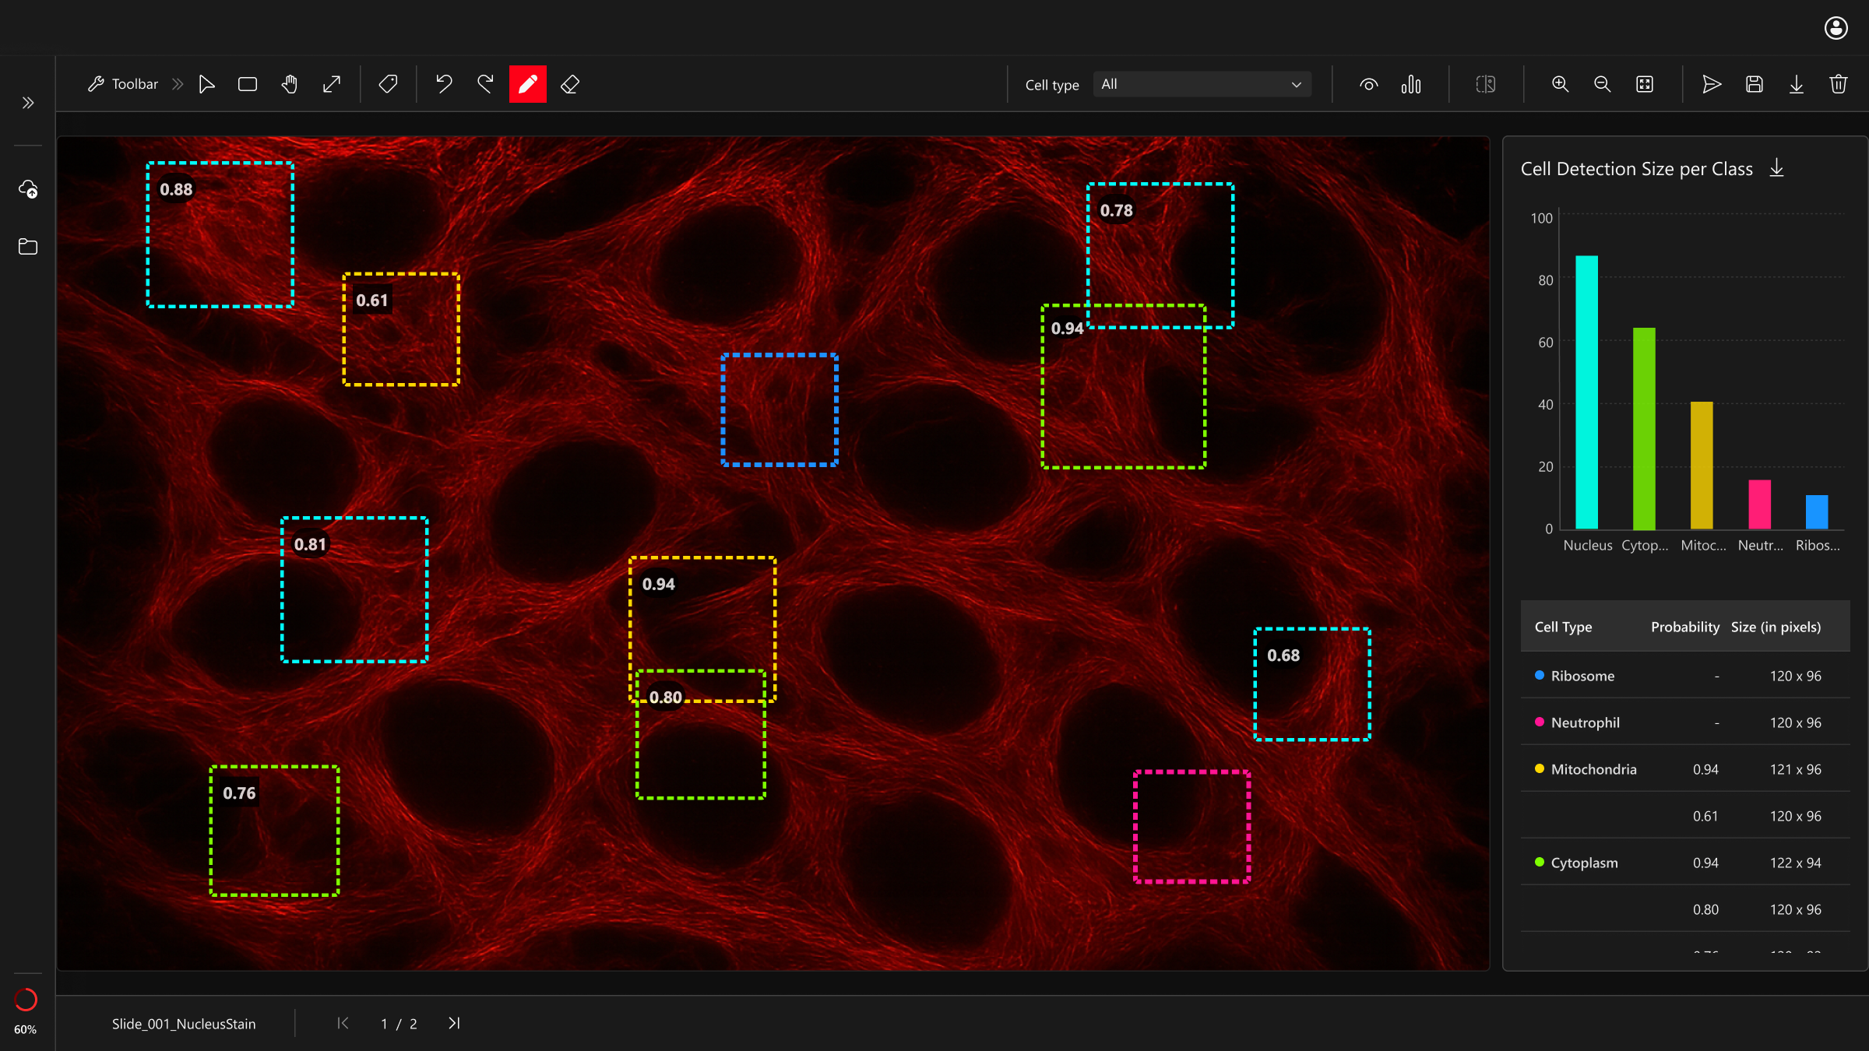Select the cyan box labeled 0.88

click(x=220, y=234)
